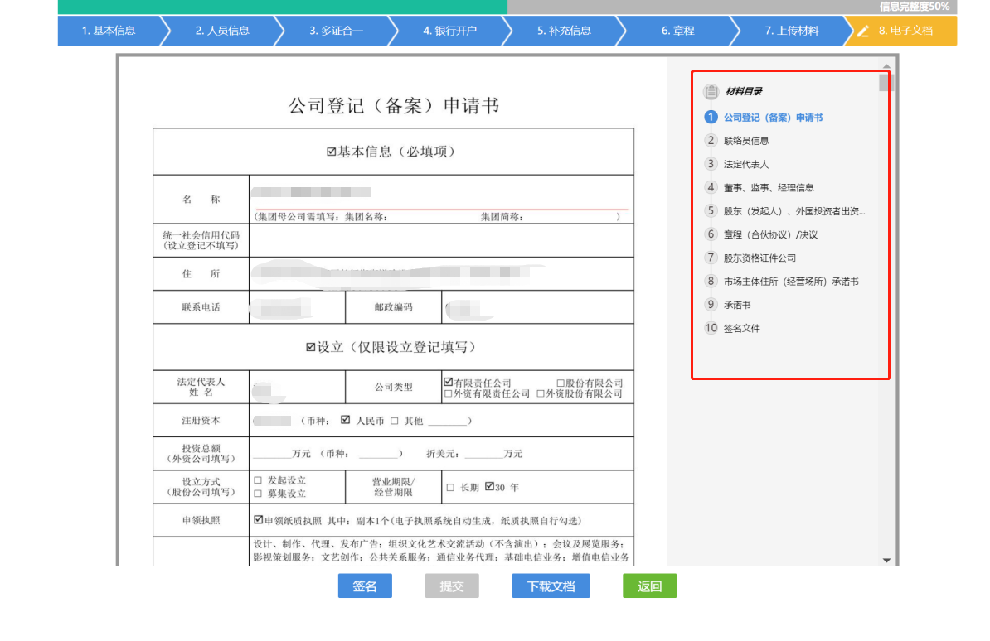The width and height of the screenshot is (990, 641).
Task: Check 其他 currency checkbox
Action: 395,421
